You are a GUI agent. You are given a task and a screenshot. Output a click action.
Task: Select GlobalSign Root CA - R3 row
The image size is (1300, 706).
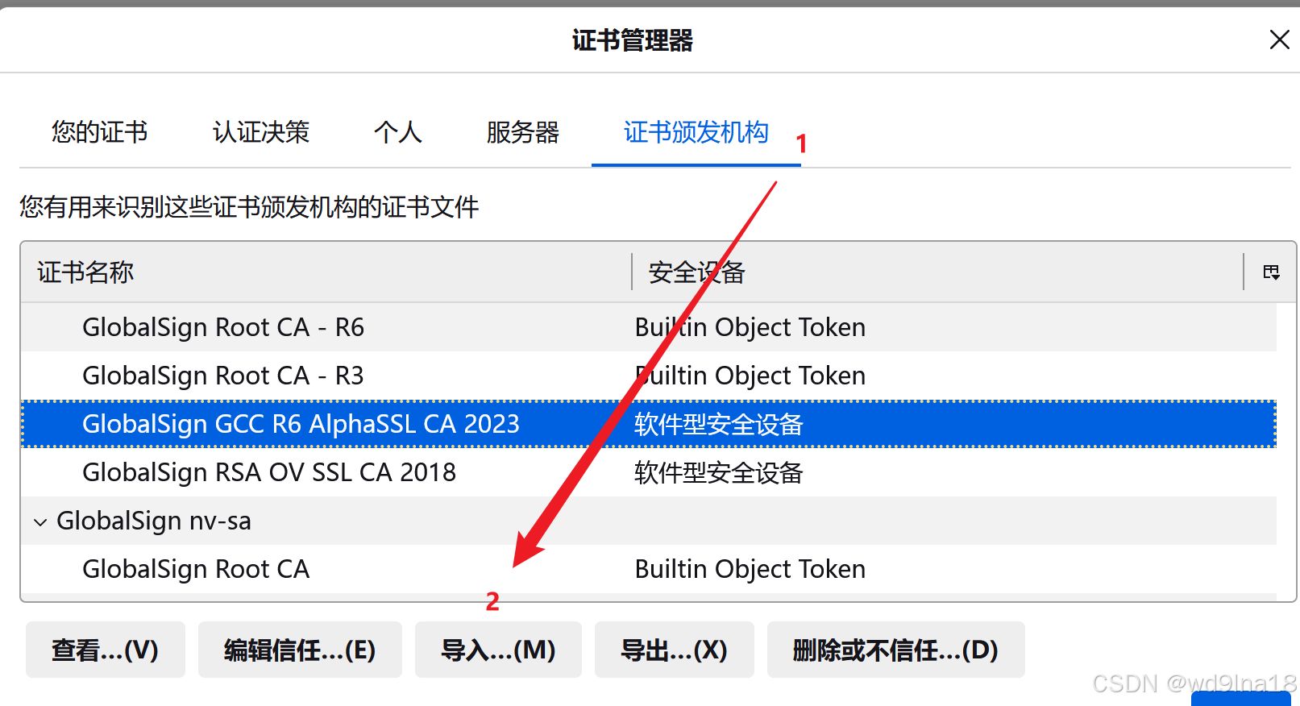pyautogui.click(x=649, y=376)
